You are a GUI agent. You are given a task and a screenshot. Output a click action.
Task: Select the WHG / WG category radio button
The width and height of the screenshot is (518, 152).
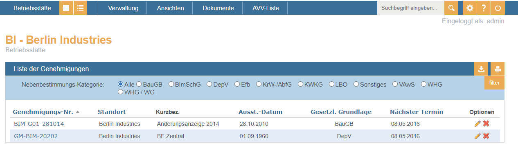point(120,92)
